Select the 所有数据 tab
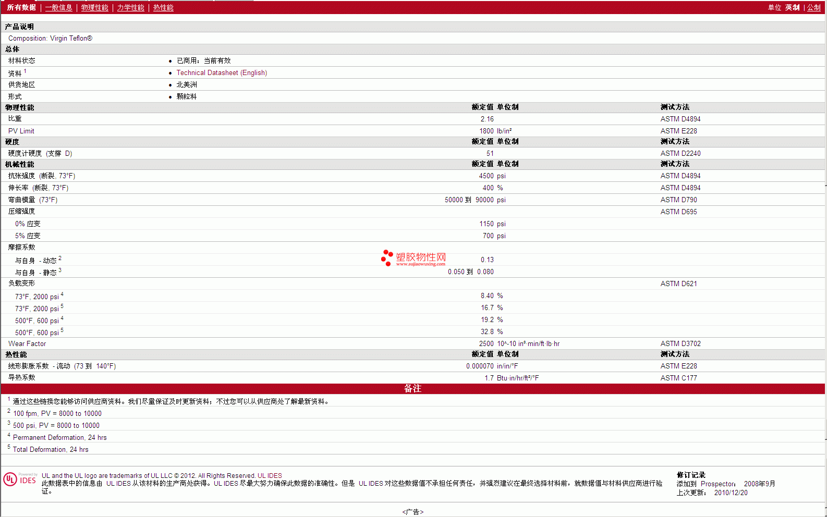The image size is (827, 517). pos(21,7)
